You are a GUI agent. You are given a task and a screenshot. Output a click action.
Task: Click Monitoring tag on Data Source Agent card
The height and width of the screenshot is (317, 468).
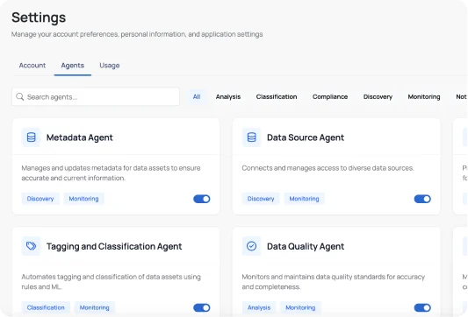point(304,199)
